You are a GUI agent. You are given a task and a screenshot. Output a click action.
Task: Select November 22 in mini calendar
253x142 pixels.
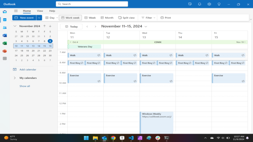point(44,51)
